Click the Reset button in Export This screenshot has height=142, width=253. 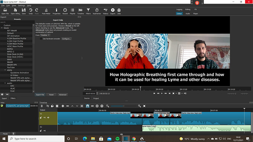51,95
